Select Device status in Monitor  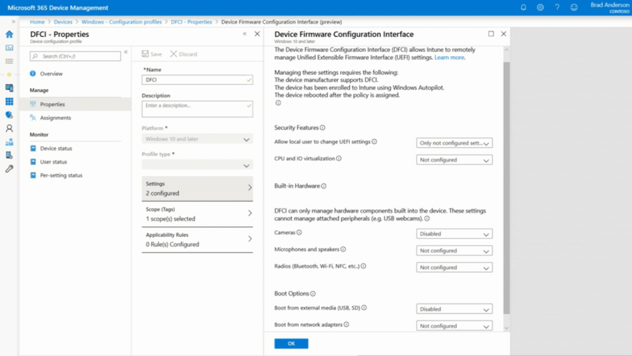point(56,149)
